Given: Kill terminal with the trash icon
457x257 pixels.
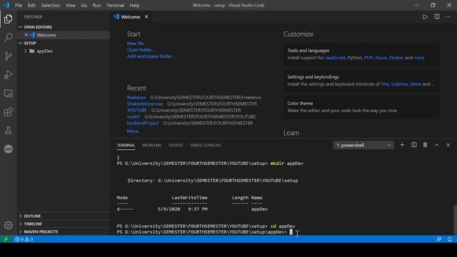Looking at the screenshot, I should pyautogui.click(x=426, y=145).
